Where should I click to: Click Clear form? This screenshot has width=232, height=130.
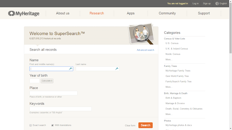(x=130, y=125)
